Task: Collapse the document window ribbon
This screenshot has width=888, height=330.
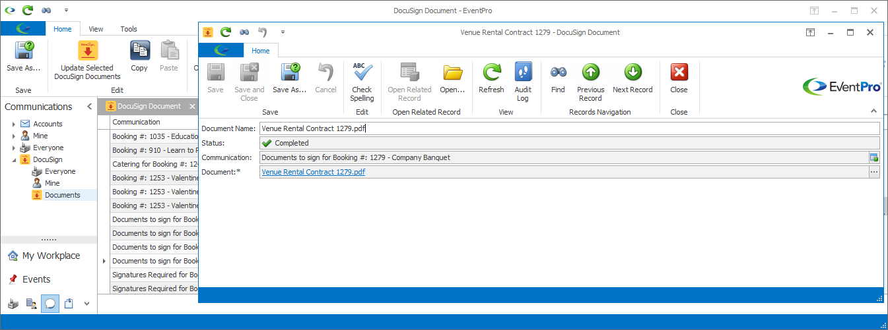Action: pos(874,111)
